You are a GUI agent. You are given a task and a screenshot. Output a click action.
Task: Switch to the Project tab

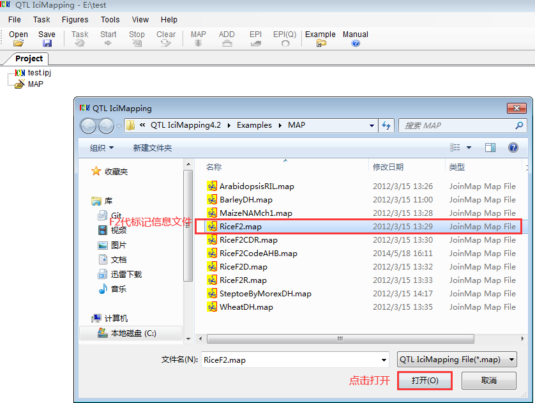coord(29,59)
